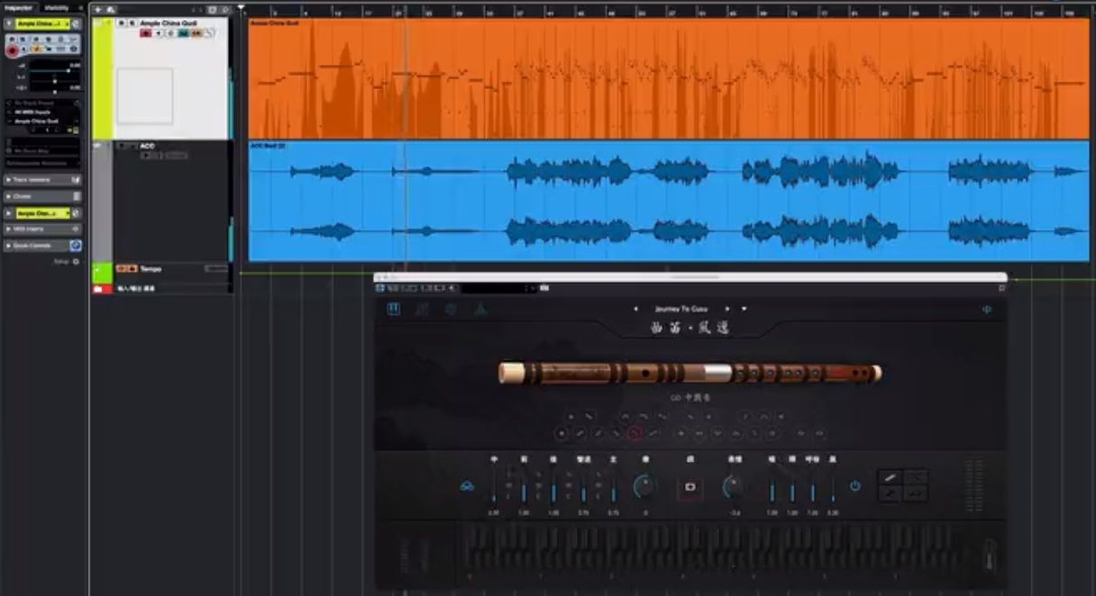Viewport: 1096px width, 596px height.
Task: Switch to the Inspector tab
Action: point(18,8)
